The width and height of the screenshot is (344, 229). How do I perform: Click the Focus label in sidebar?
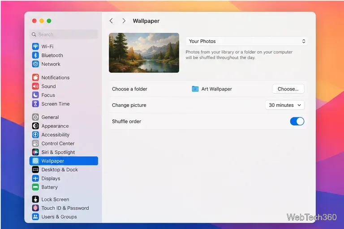(x=48, y=95)
